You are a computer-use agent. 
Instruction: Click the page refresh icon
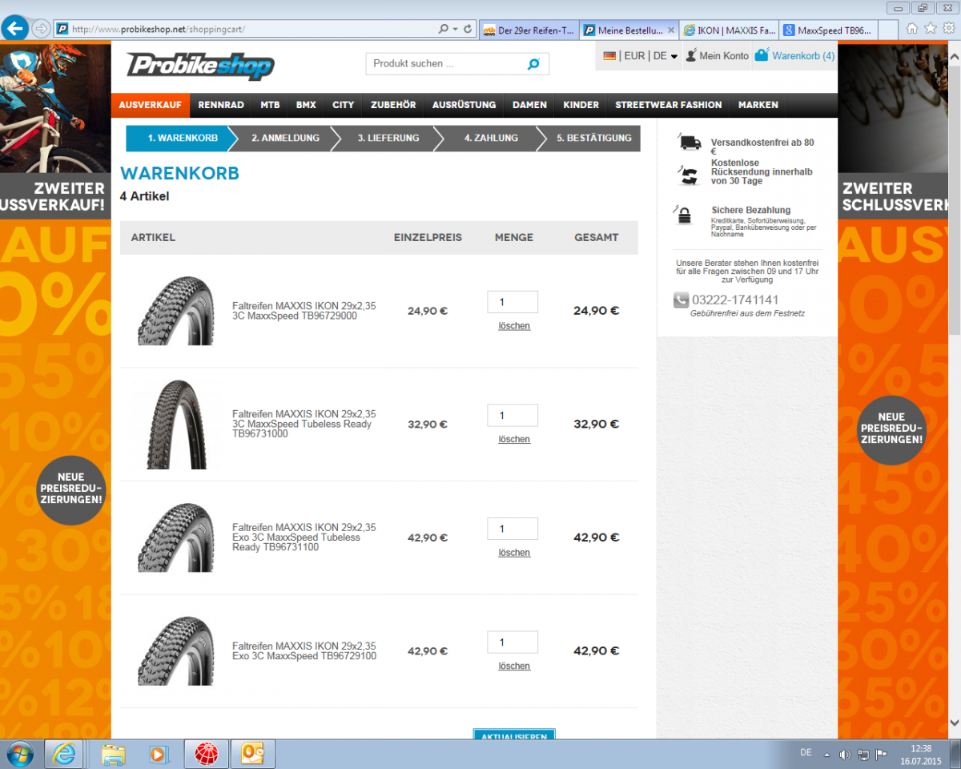point(468,29)
